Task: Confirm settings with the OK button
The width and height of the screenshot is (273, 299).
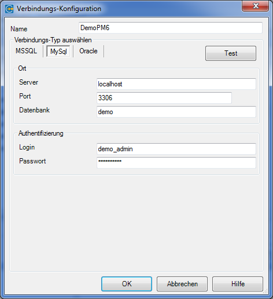Action: point(127,284)
